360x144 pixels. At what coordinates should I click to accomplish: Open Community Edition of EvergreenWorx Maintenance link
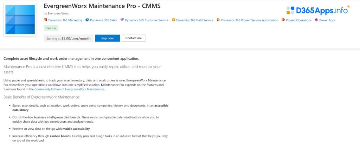69,89
